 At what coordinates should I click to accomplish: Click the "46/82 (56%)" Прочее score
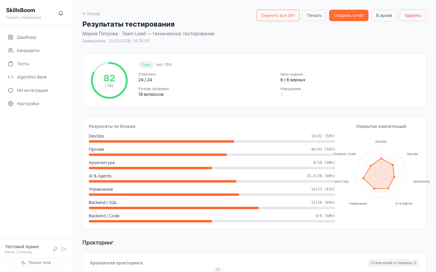323,149
